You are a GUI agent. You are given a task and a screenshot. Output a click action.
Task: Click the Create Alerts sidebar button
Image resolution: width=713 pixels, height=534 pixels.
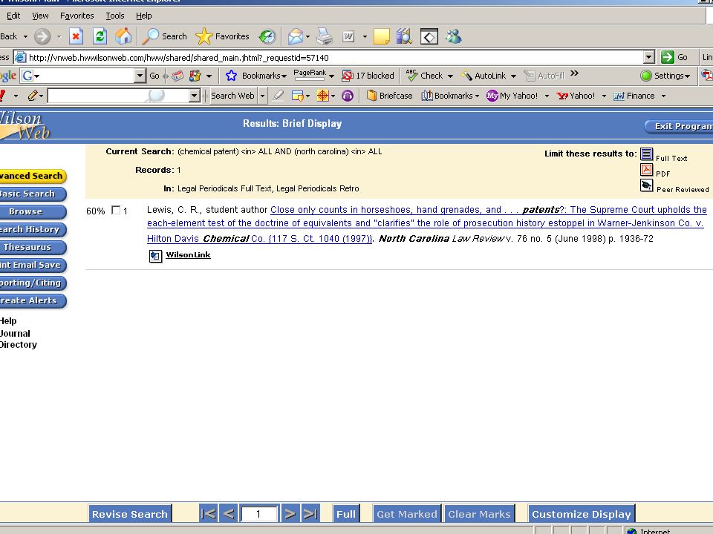tap(32, 300)
